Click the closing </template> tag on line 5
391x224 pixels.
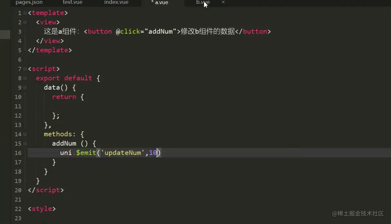[x=50, y=50]
